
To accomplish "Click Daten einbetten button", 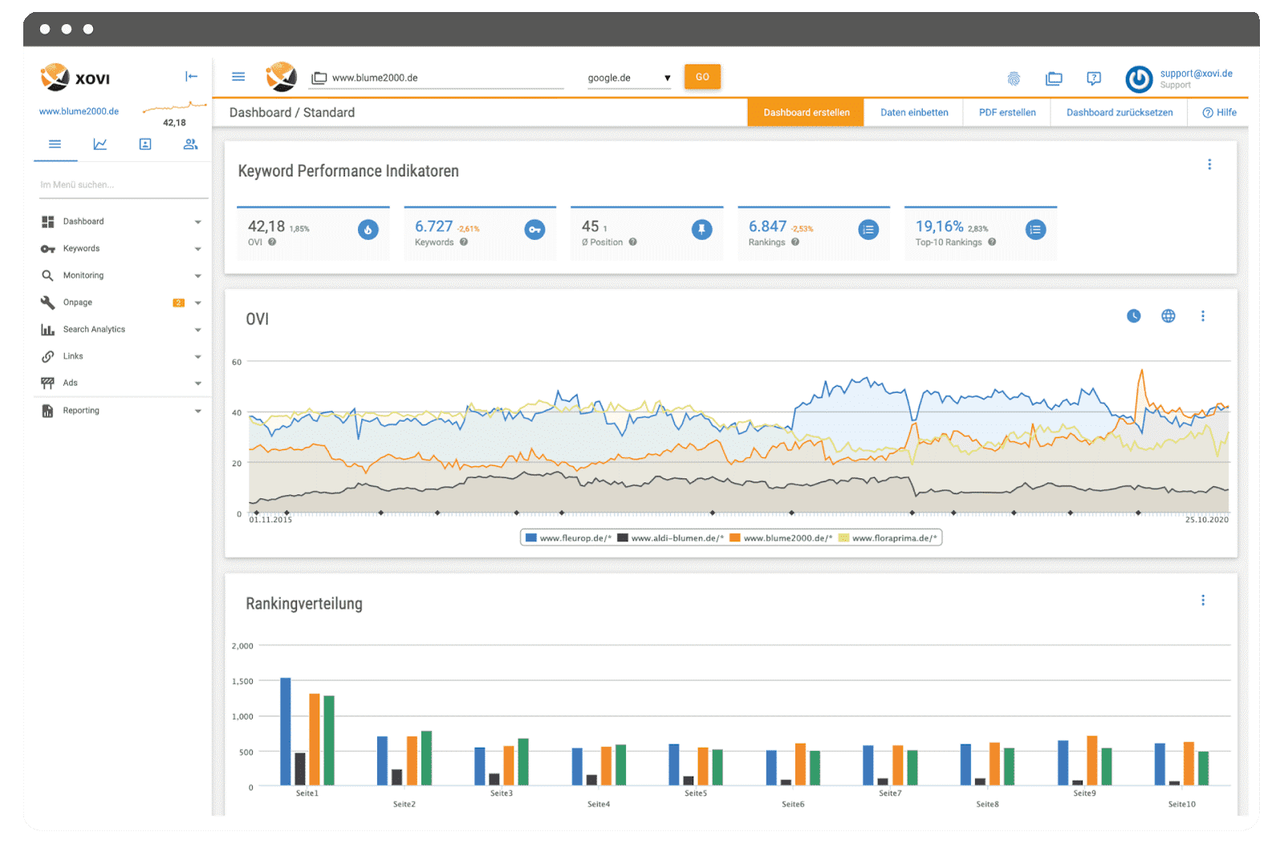I will pos(914,112).
